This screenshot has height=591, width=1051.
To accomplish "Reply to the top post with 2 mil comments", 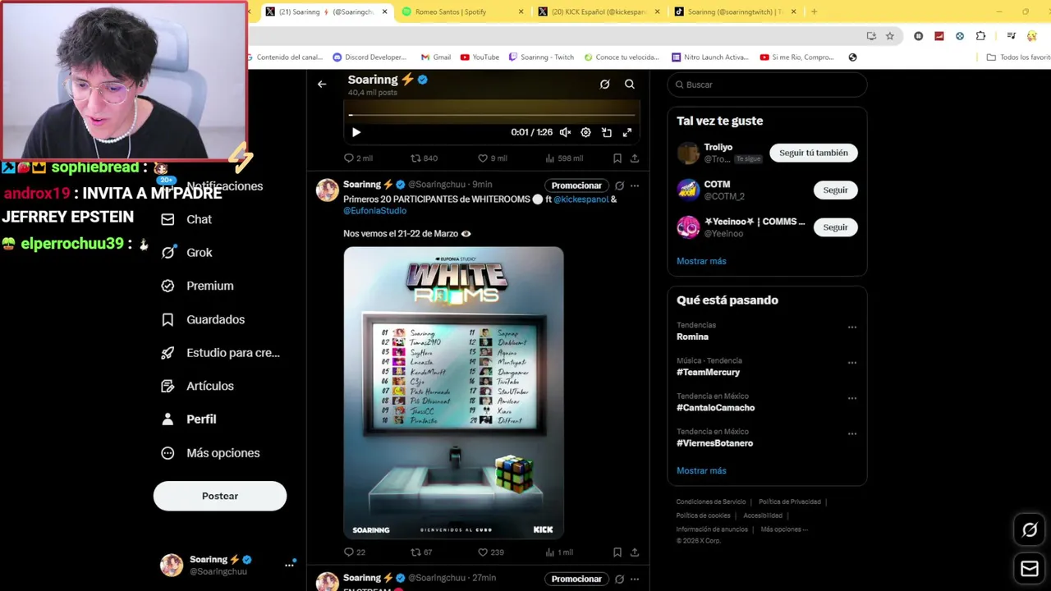I will point(358,158).
